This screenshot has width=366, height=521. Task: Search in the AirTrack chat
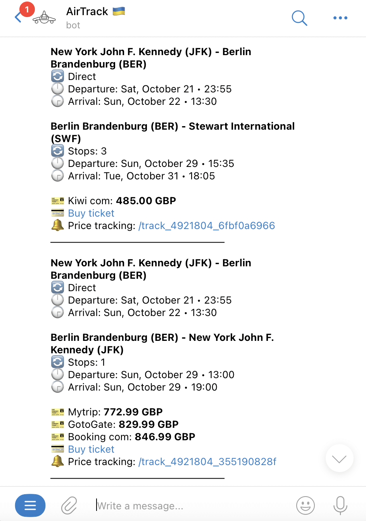coord(299,18)
